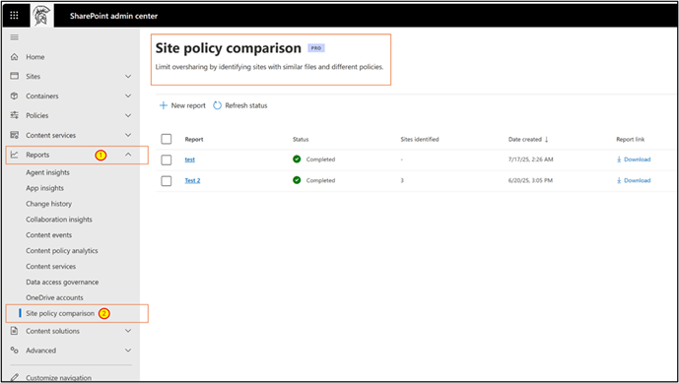Open Data access governance report page
679x383 pixels.
tap(62, 282)
